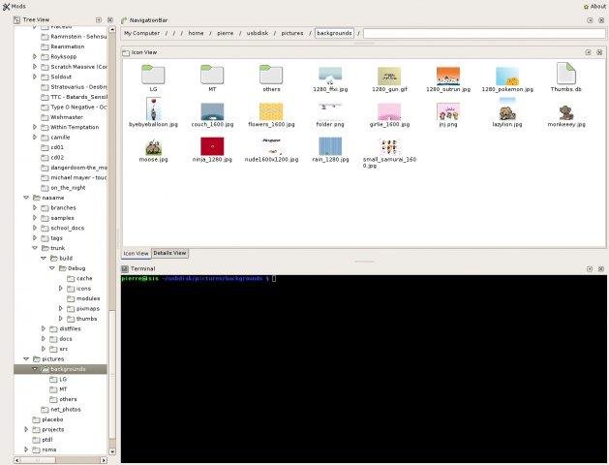609x465 pixels.
Task: Open the others folder icon
Action: (271, 75)
